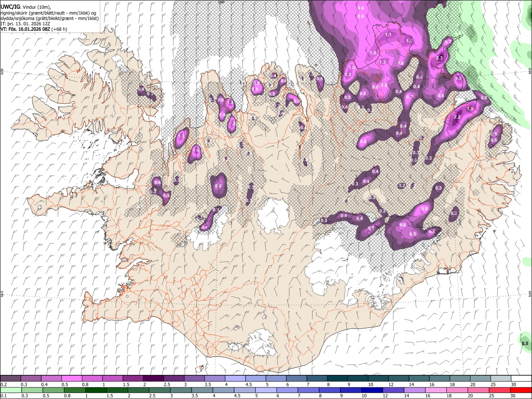Select the 1.9 precipitation value on the map
The image size is (532, 399).
(x=470, y=108)
